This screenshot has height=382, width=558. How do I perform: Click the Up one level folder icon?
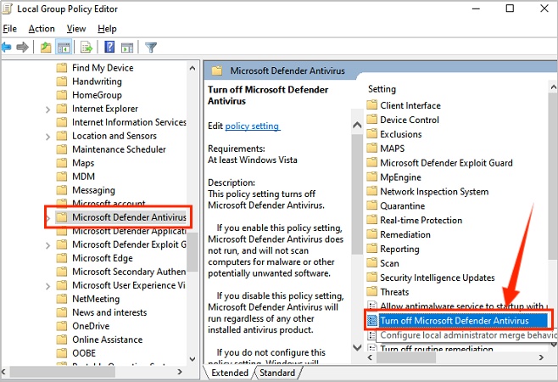pos(46,47)
